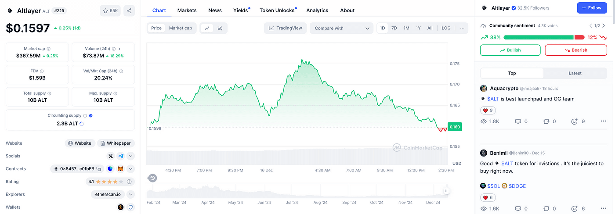Switch to candlestick chart view
615x214 pixels.
point(220,28)
